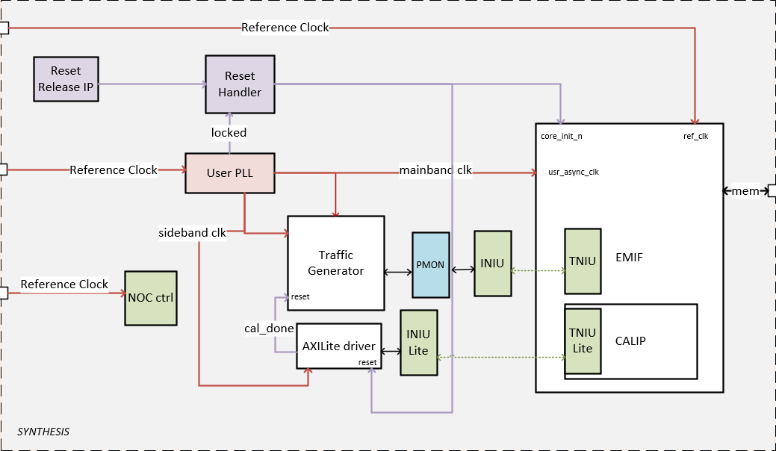Click the Traffic Generator reset port label
Viewport: 776px width, 451px height.
[x=300, y=296]
